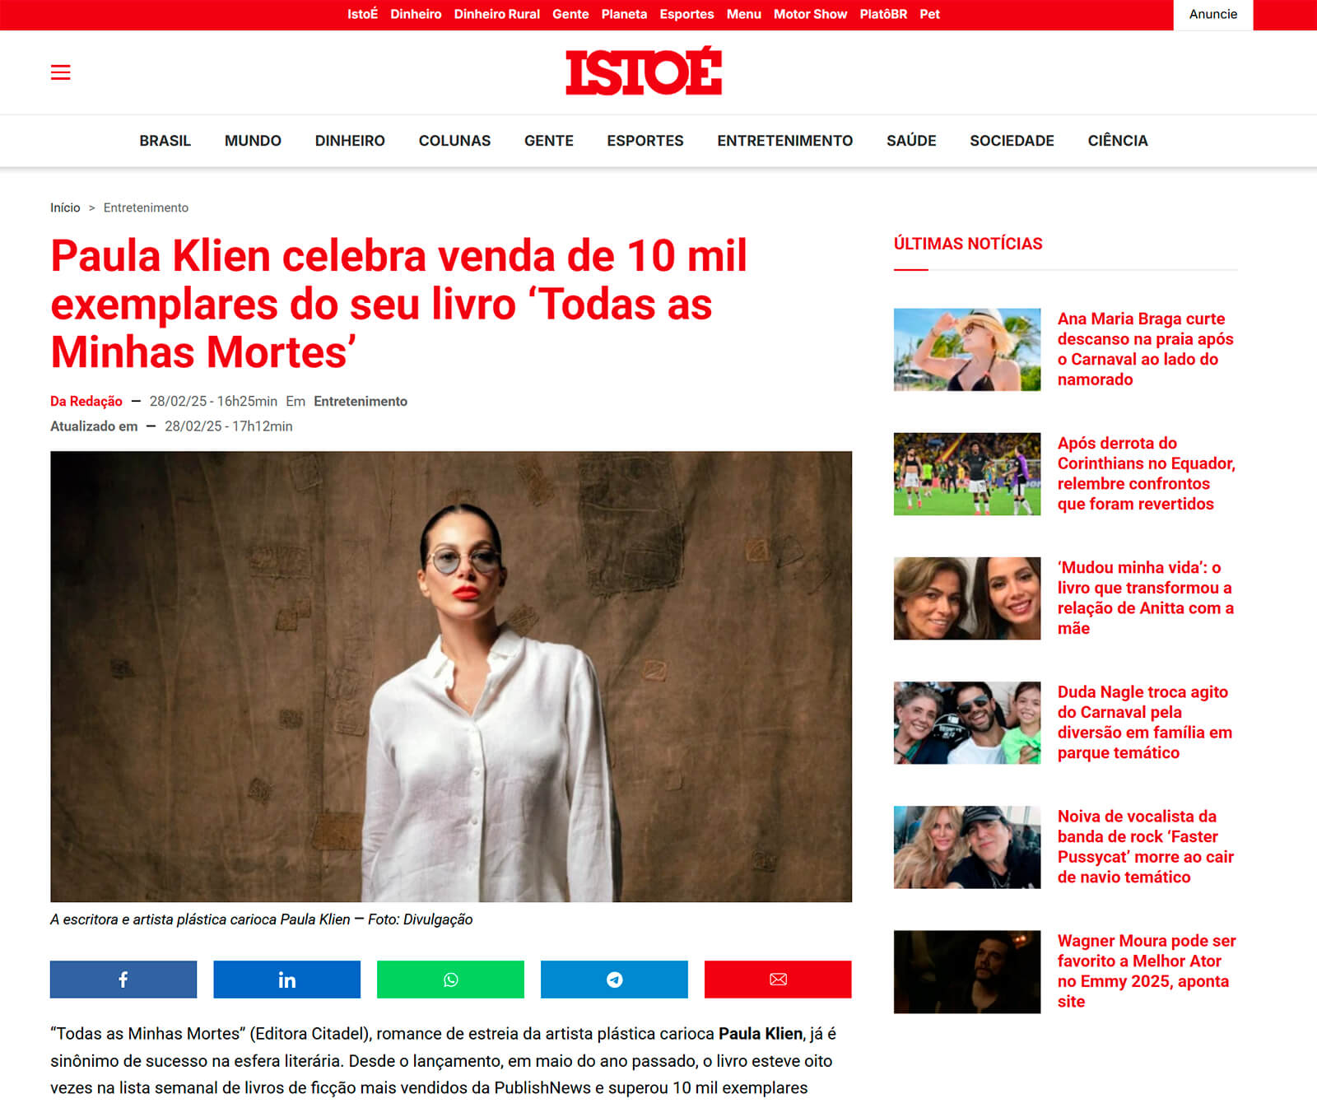Open the Entretenimento nav menu
Screen dimensions: 1317x1103
click(784, 141)
